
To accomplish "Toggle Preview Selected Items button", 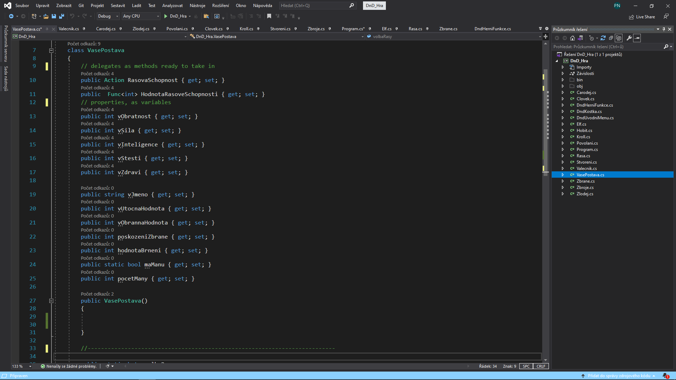I will (x=637, y=38).
